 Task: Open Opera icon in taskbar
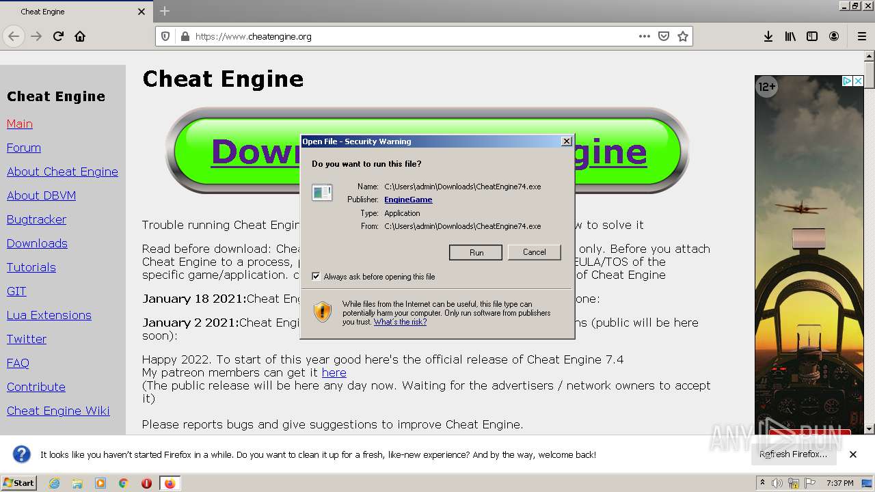click(146, 483)
